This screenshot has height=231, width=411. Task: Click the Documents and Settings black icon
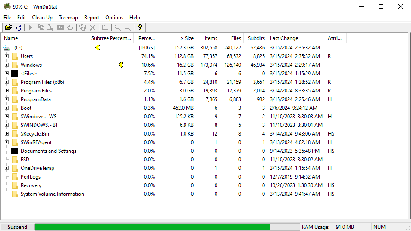coord(15,151)
